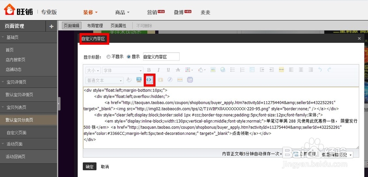The width and height of the screenshot is (368, 177).
Task: Click the insert image icon in the editor toolbar
Action: click(213, 70)
